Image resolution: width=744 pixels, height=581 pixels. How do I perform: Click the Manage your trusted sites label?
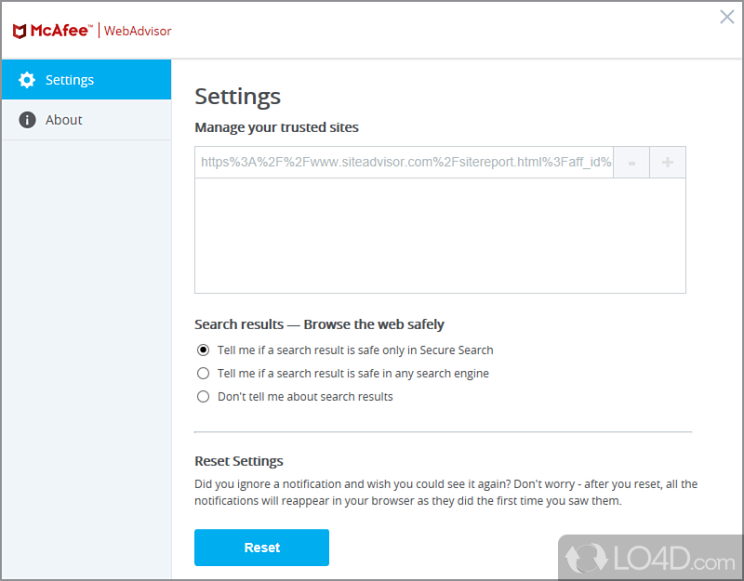pyautogui.click(x=276, y=127)
